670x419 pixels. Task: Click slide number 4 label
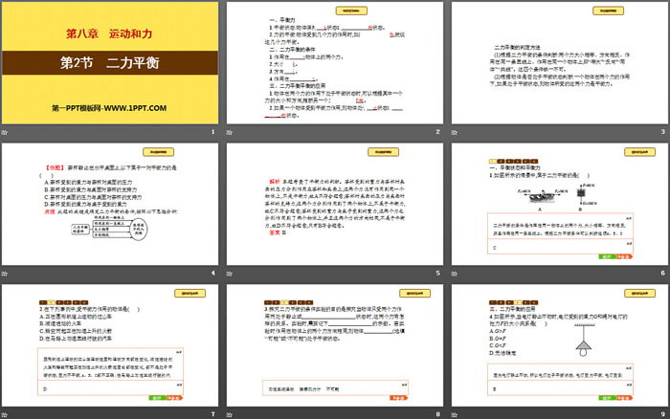point(212,273)
